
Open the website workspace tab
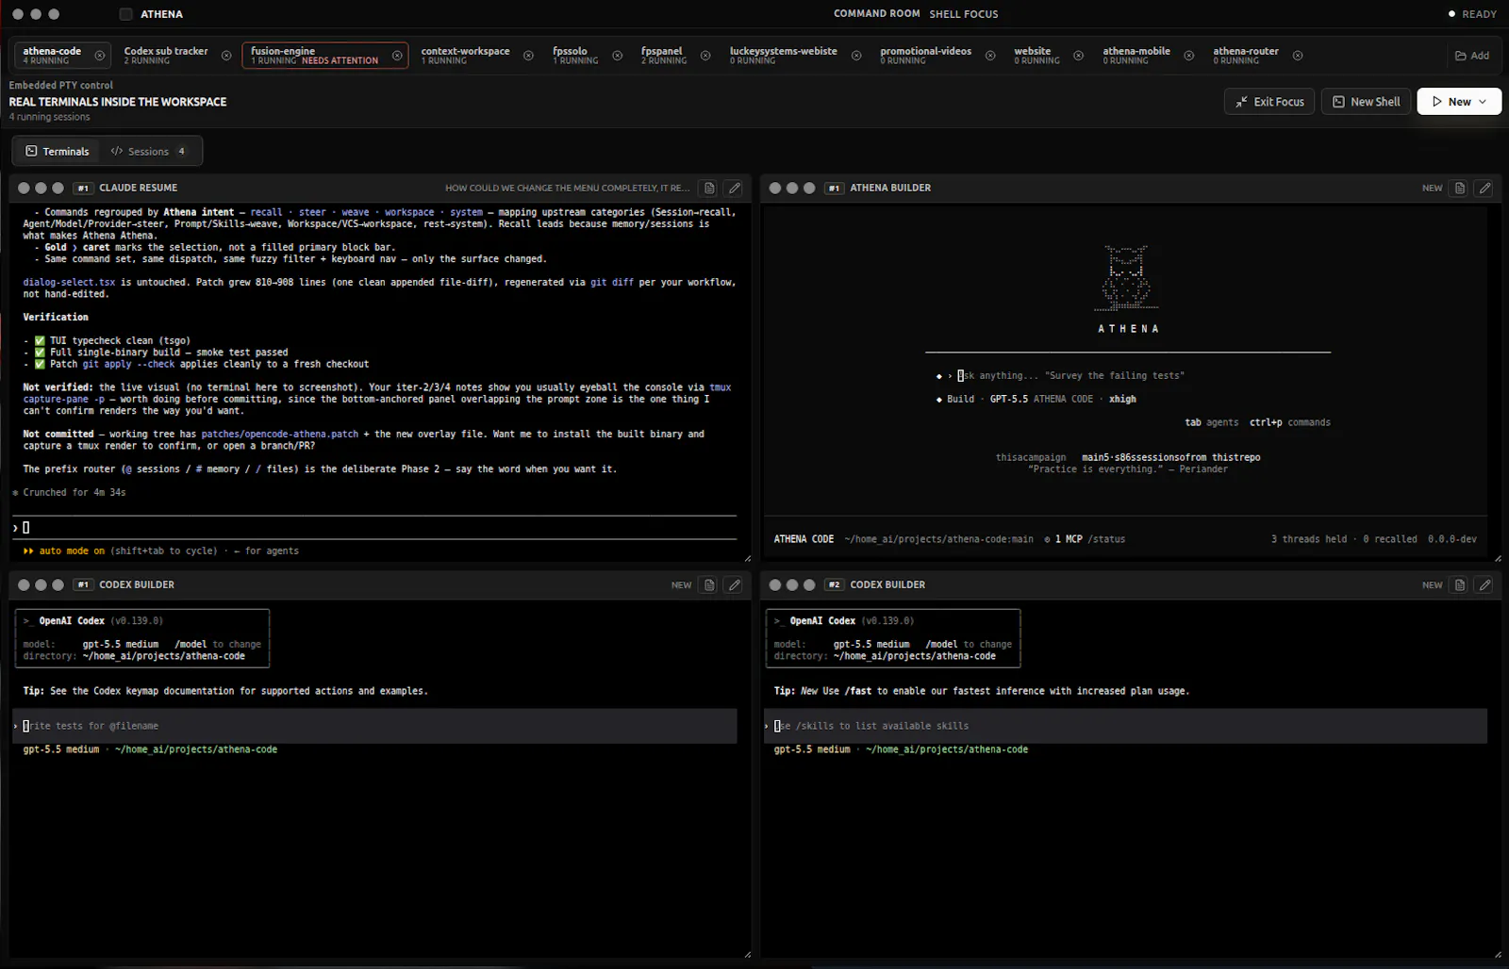1036,56
